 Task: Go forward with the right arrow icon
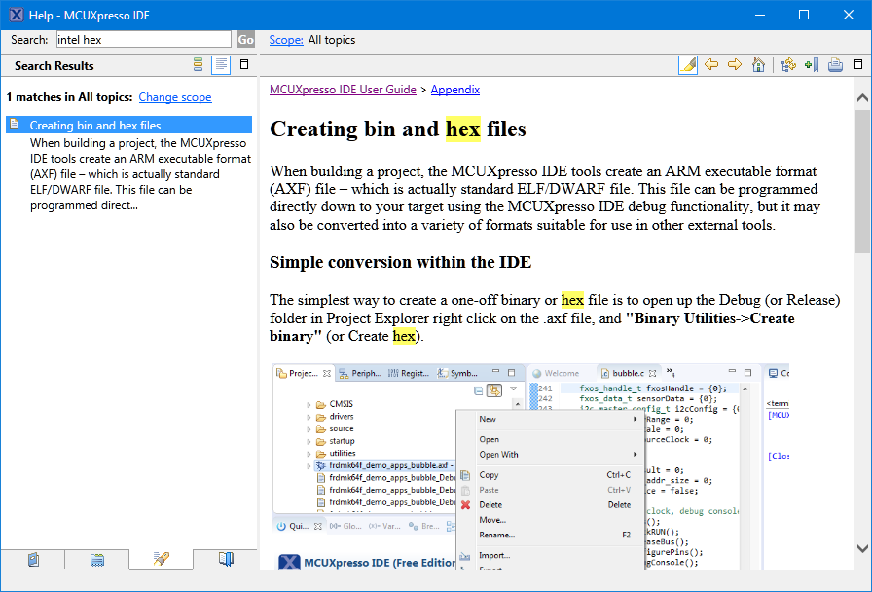tap(735, 65)
